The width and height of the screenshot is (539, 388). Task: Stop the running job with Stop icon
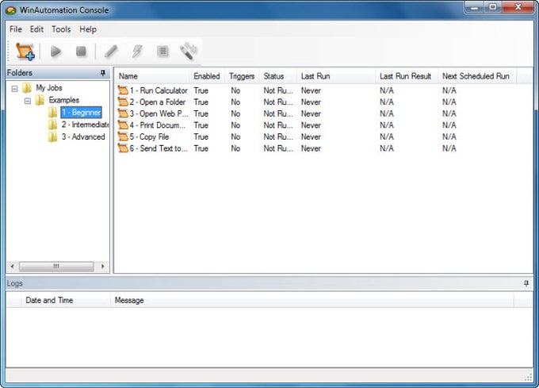[81, 52]
